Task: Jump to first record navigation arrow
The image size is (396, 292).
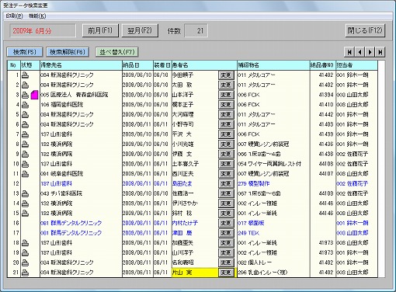Action: [349, 52]
